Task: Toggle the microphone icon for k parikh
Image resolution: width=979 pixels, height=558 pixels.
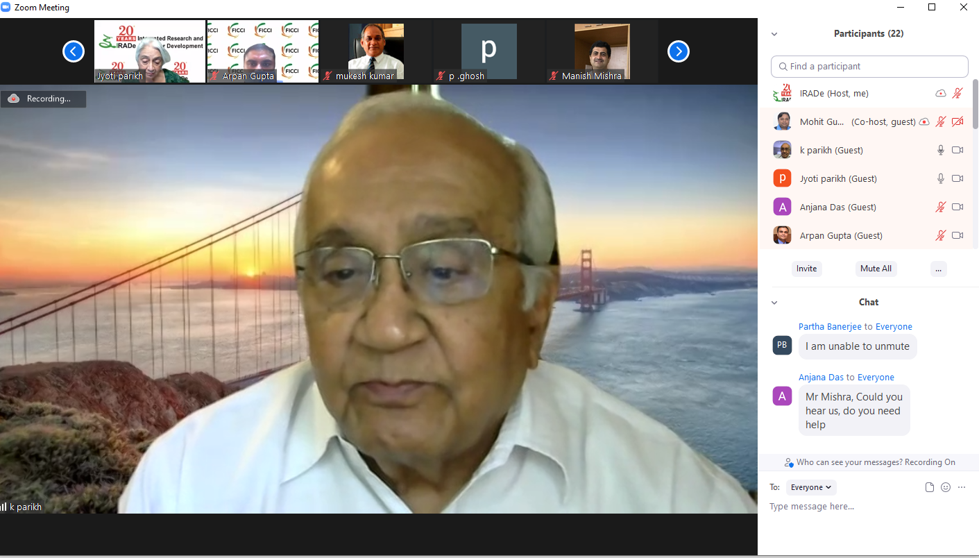Action: (941, 150)
